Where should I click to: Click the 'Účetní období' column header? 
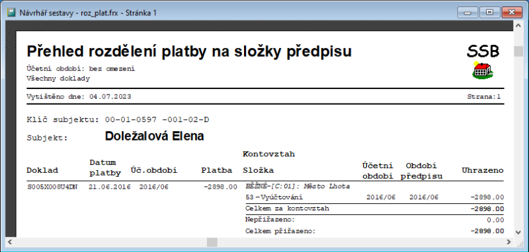pos(378,171)
